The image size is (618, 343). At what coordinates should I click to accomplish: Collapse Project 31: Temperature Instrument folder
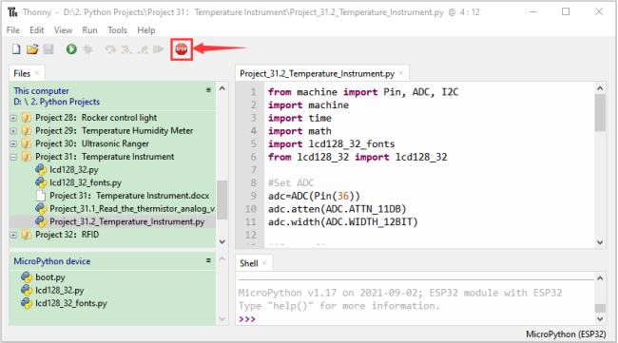(x=13, y=157)
